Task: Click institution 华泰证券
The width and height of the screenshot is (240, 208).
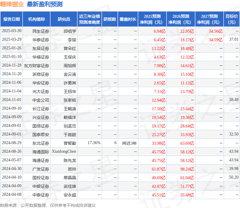Action: point(41,40)
